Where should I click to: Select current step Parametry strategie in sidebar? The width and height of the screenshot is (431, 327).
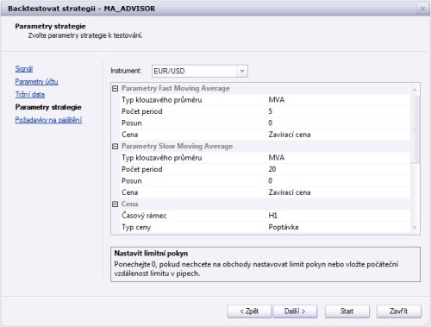tap(48, 107)
